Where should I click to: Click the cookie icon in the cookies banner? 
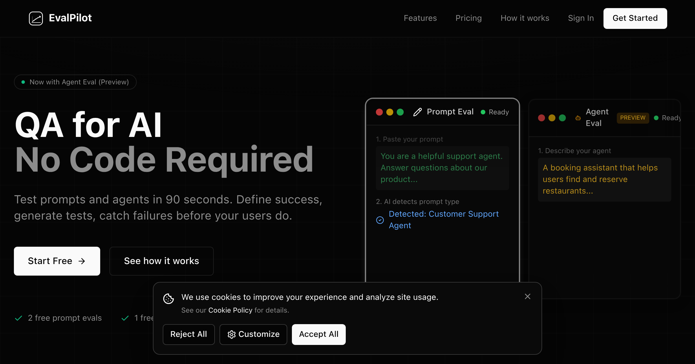click(168, 299)
